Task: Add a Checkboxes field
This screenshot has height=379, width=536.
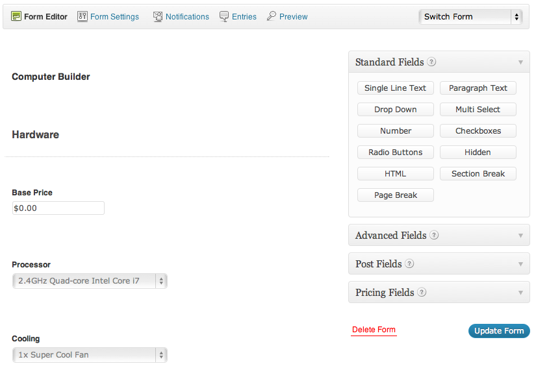Action: [478, 131]
